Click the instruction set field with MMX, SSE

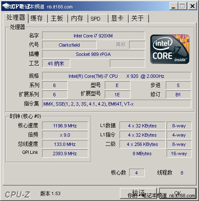coord(117,104)
